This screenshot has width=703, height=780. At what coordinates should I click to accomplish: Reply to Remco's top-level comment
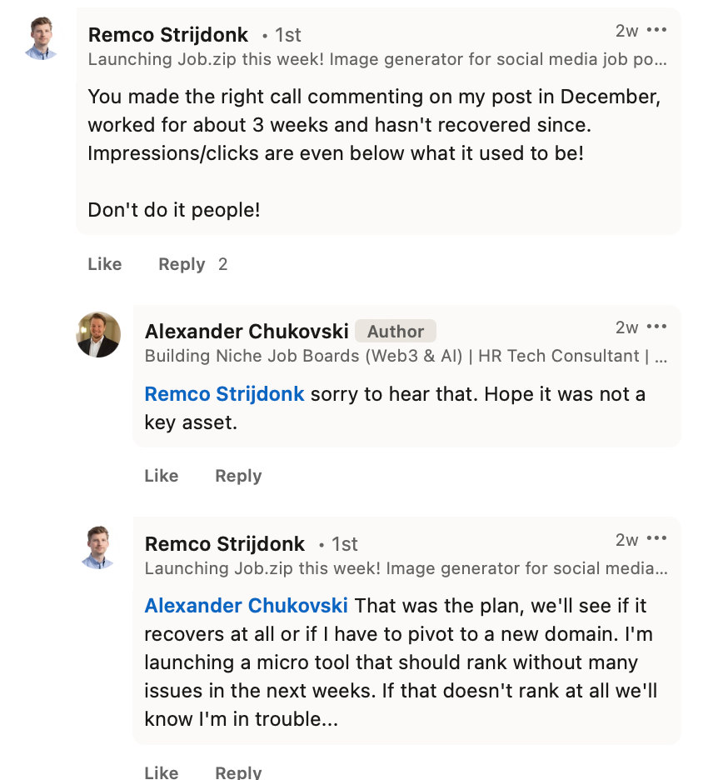182,264
